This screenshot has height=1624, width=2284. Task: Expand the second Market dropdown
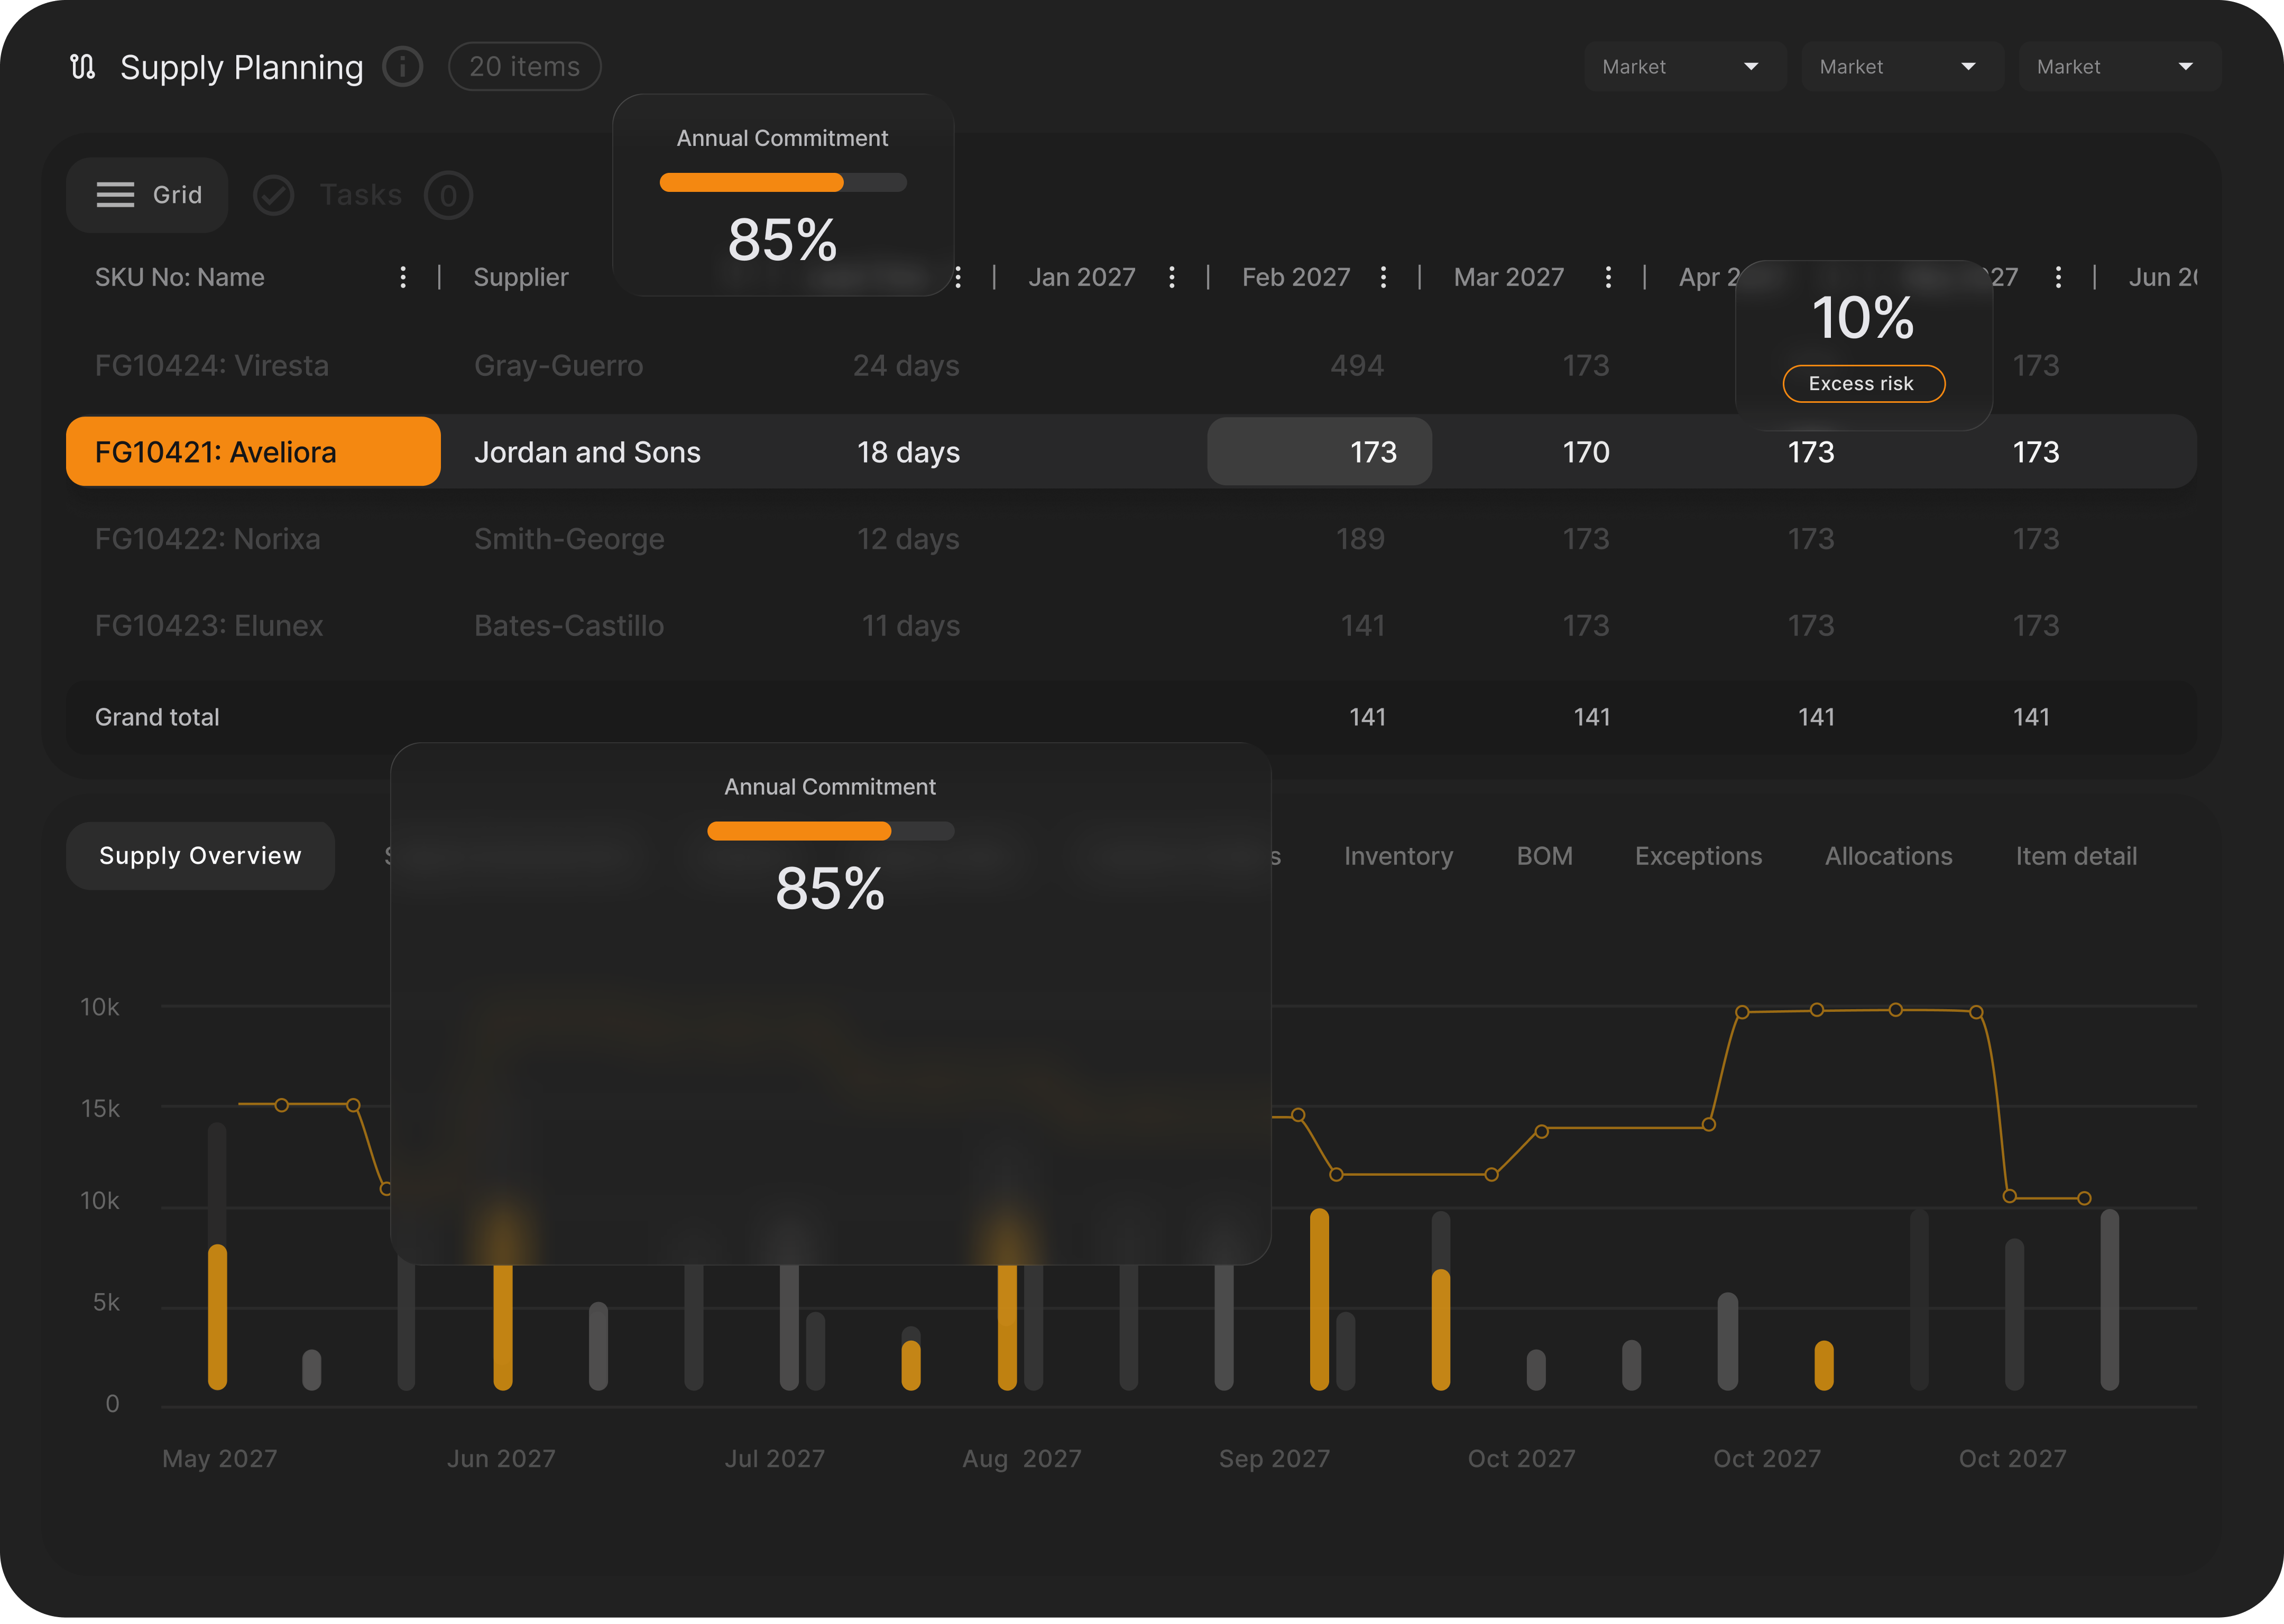(x=1902, y=67)
